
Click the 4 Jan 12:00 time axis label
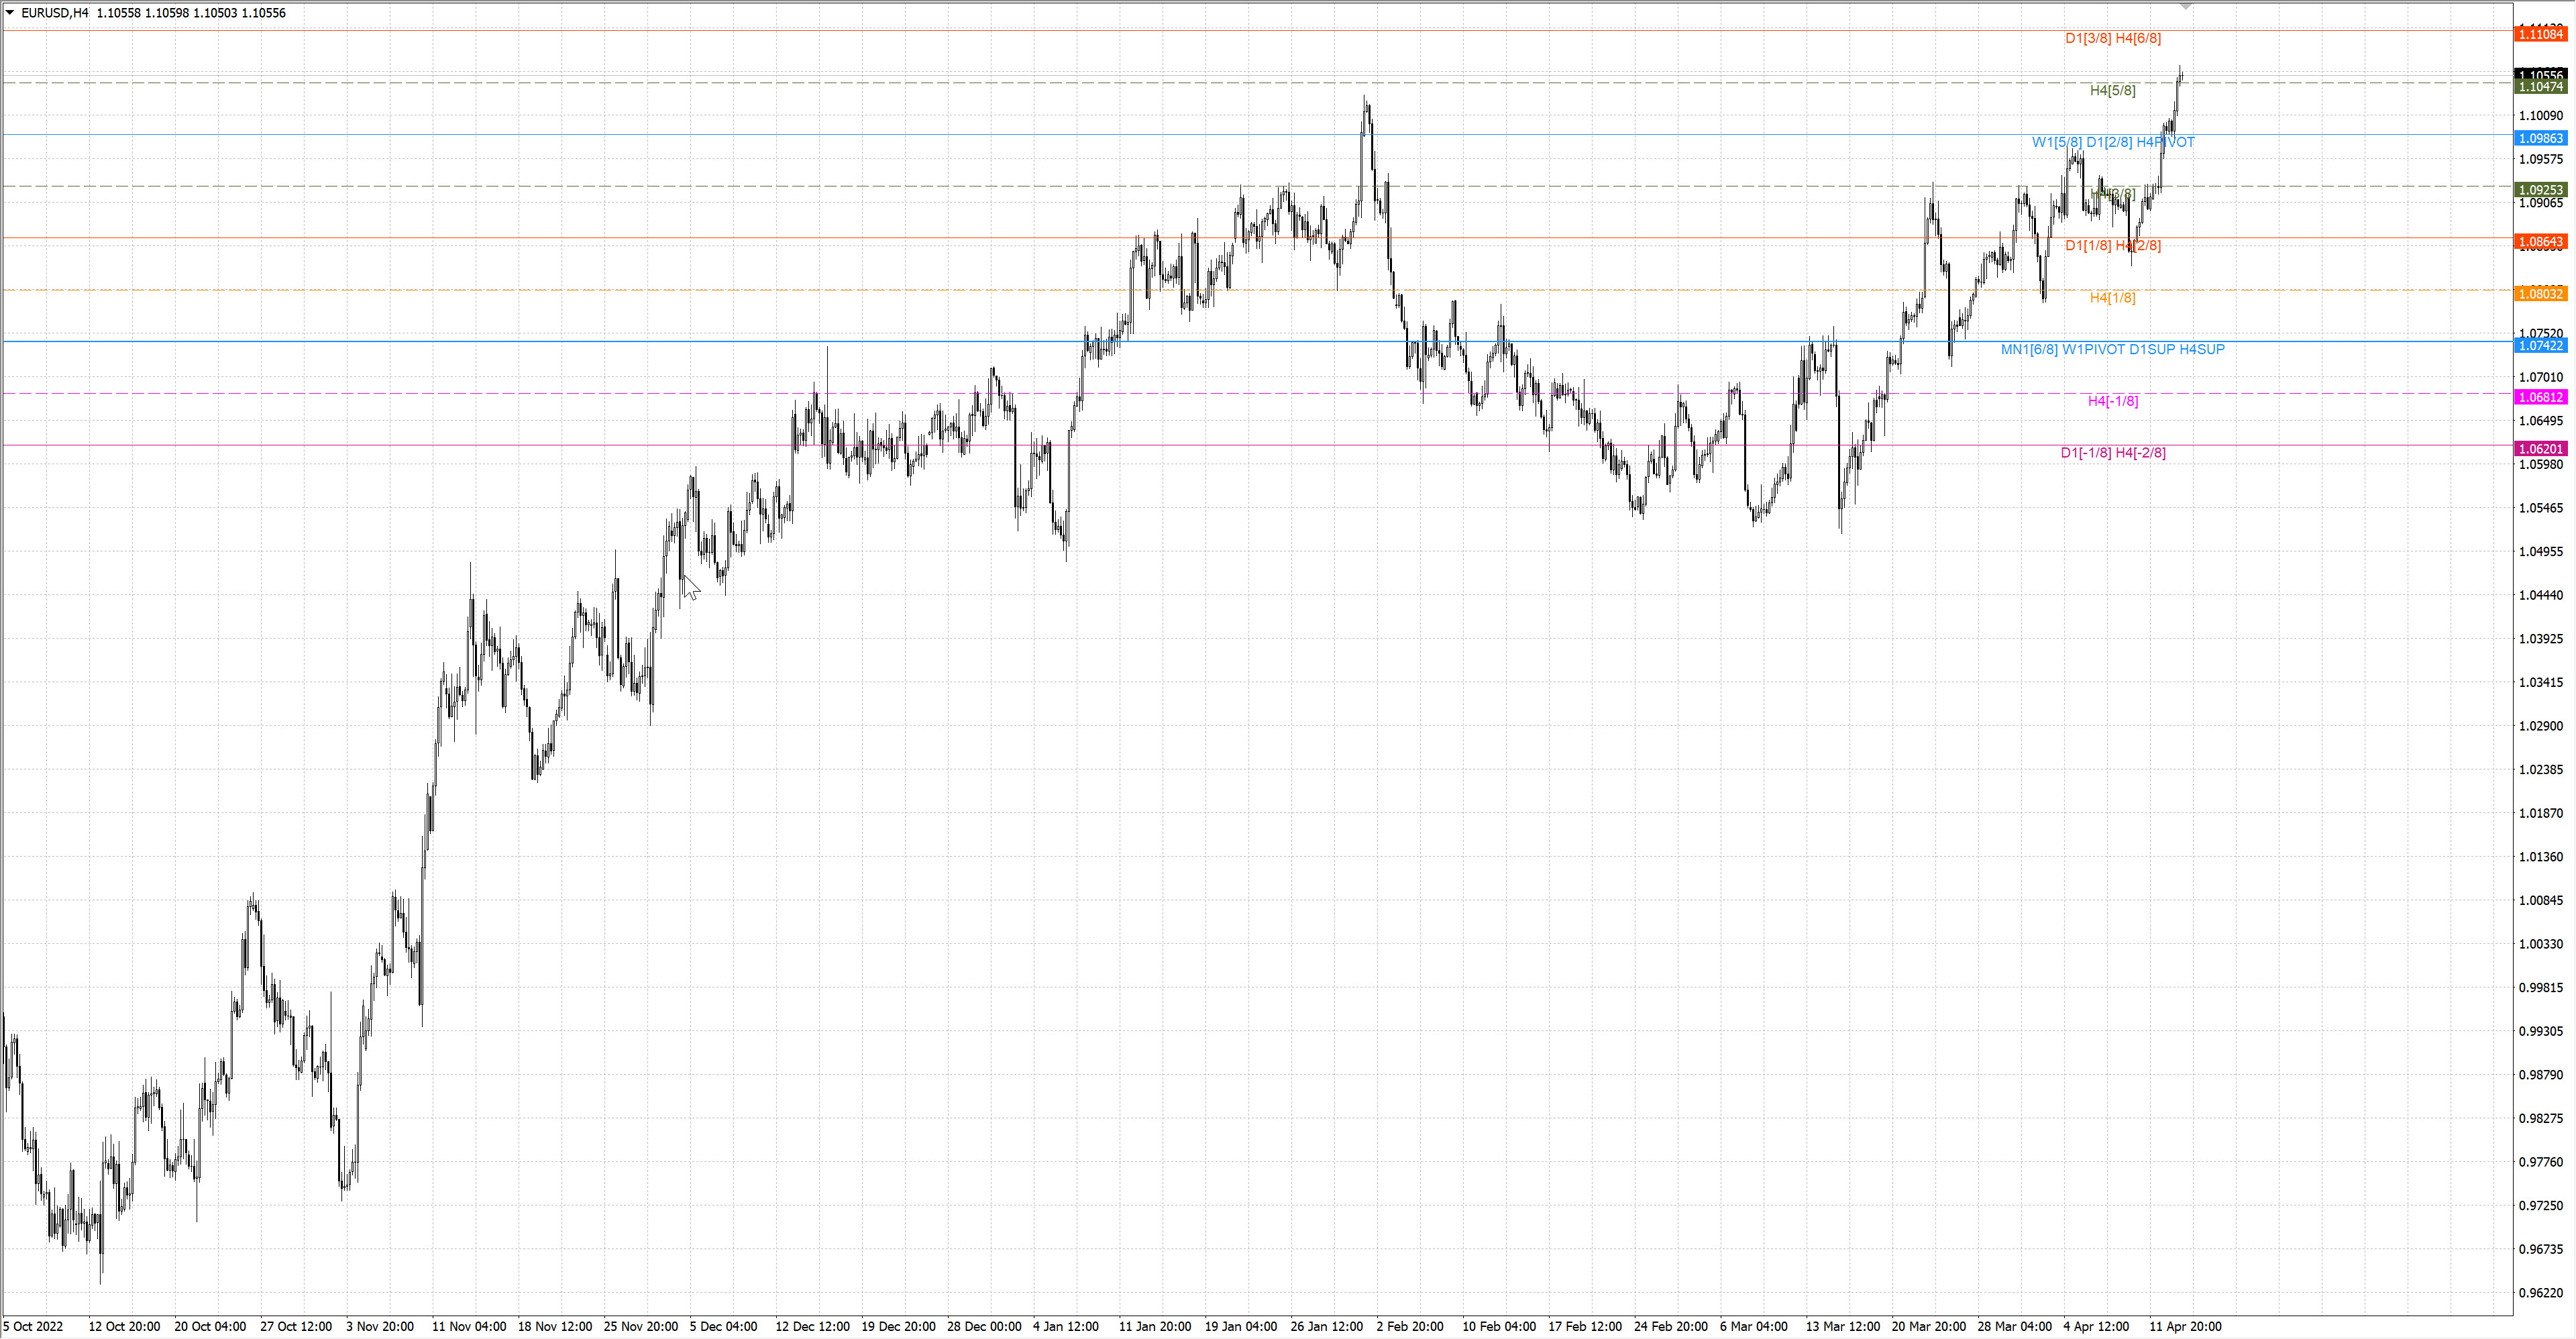tap(1066, 1326)
